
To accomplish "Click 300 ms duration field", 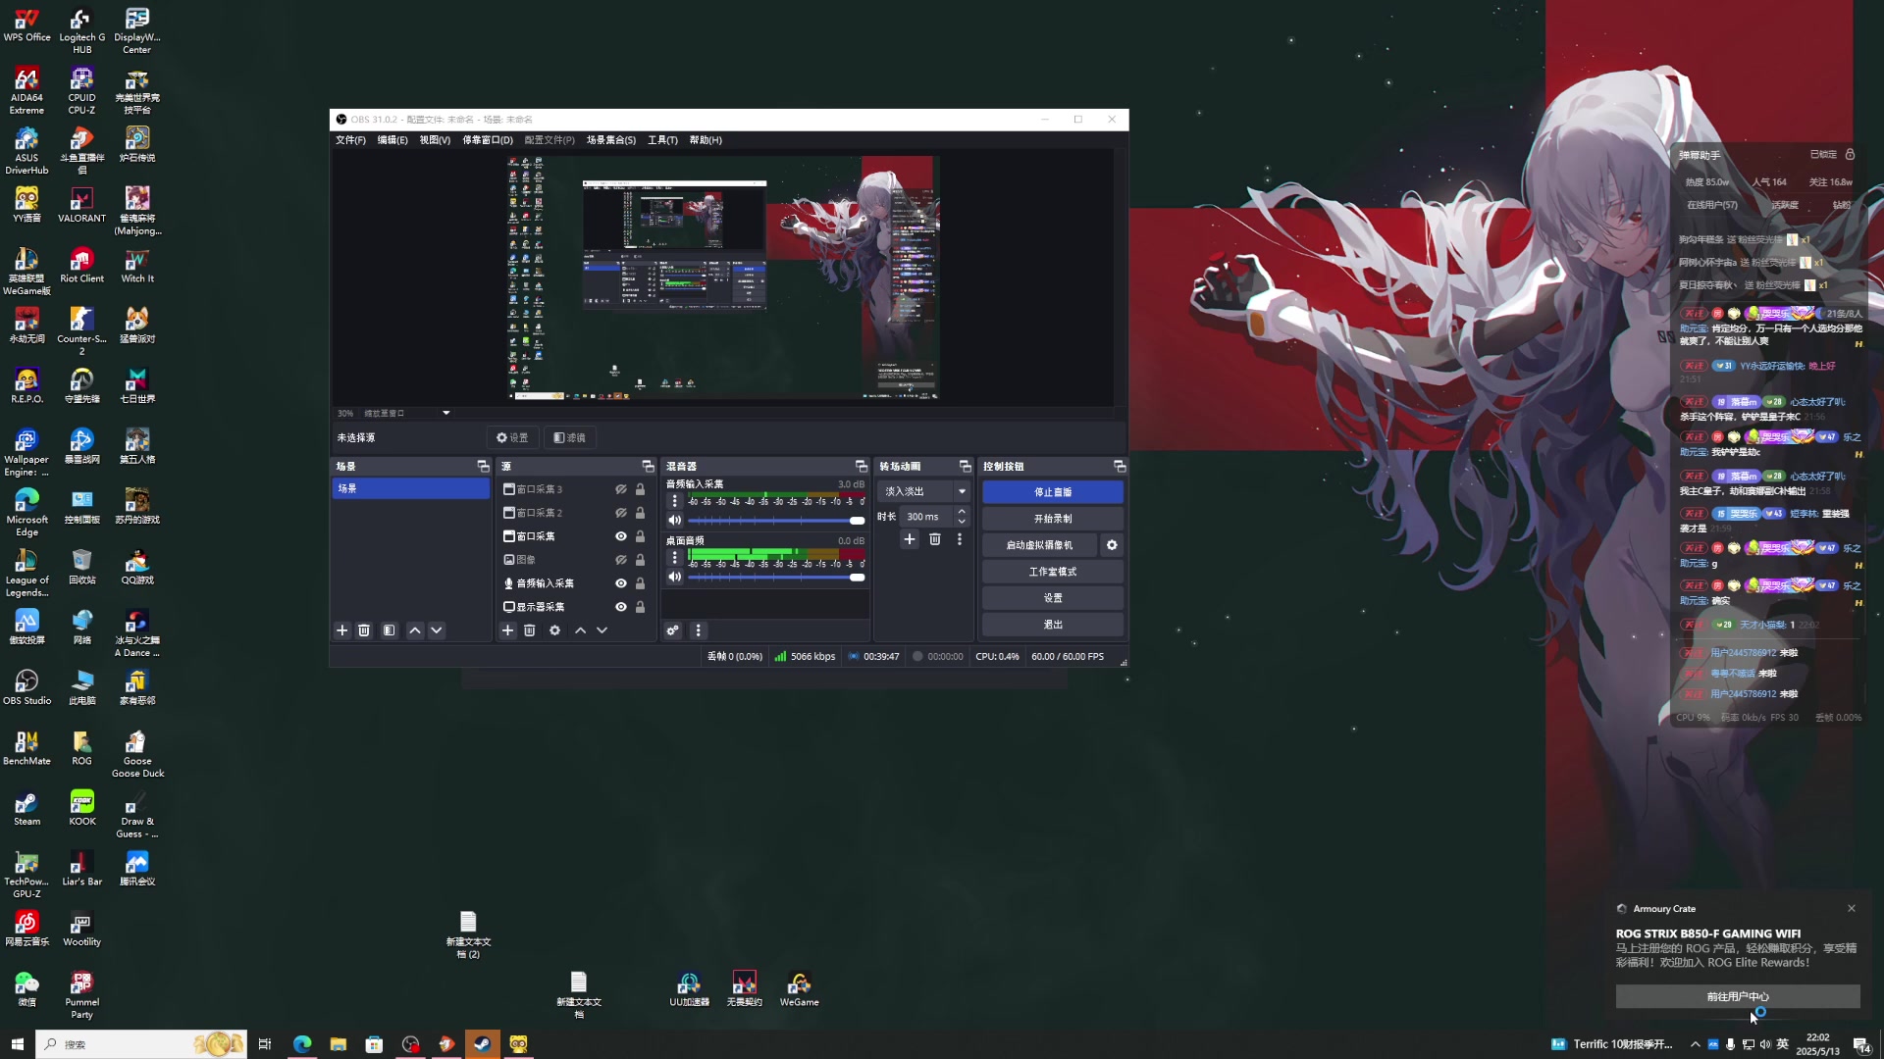I will [925, 517].
